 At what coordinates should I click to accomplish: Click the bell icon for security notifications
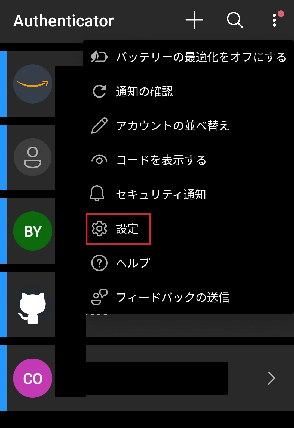tap(97, 193)
